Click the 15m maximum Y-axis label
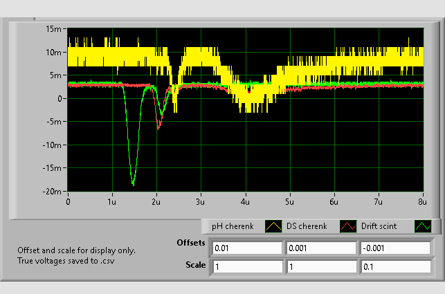Viewport: 445px width, 294px height. pyautogui.click(x=54, y=29)
